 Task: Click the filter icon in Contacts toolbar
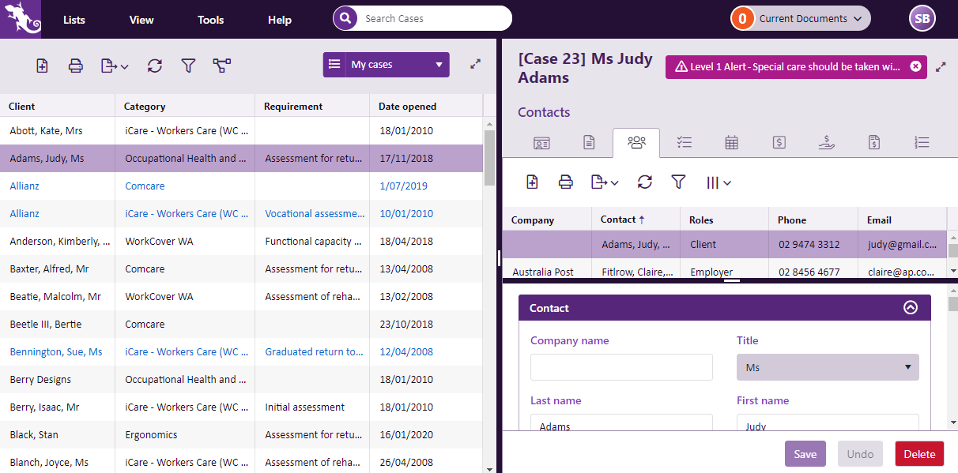click(678, 182)
